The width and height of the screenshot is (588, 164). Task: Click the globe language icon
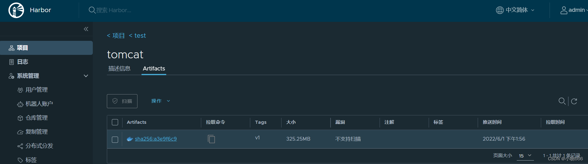[500, 10]
